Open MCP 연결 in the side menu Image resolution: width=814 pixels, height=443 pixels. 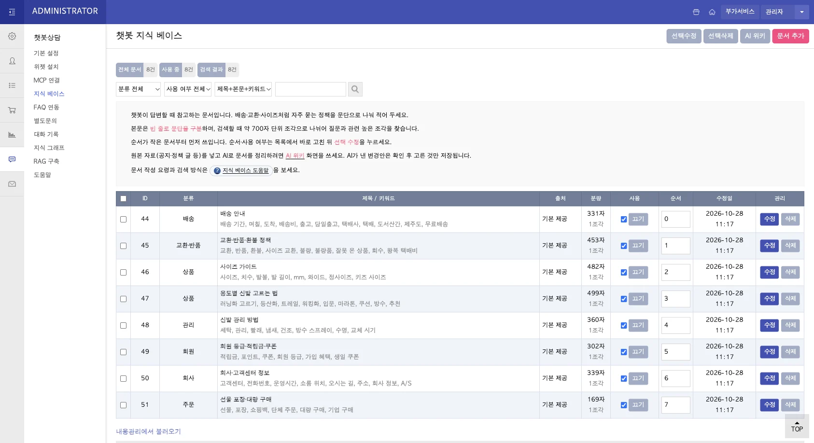pos(47,80)
